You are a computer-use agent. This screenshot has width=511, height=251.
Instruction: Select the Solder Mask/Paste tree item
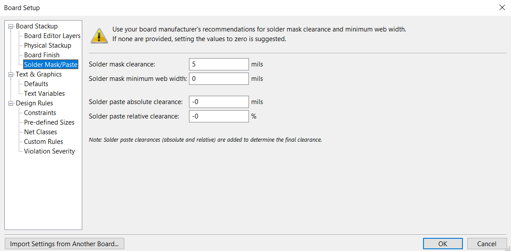tap(51, 65)
